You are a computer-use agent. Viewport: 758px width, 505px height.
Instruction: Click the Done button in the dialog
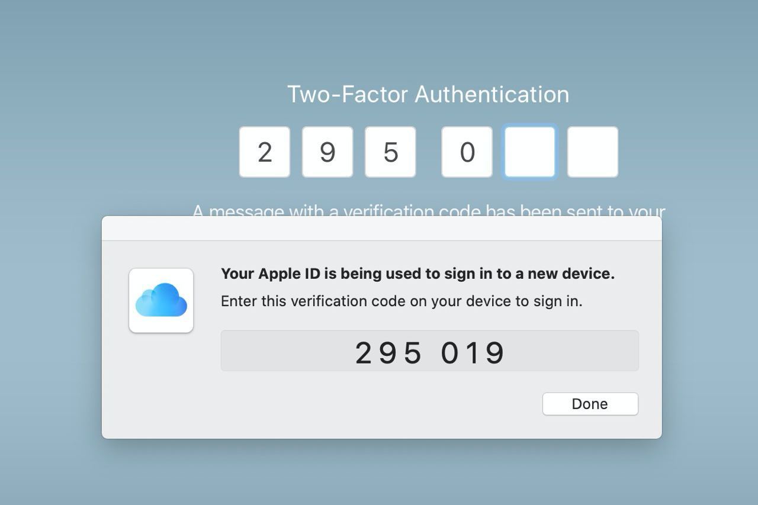590,404
